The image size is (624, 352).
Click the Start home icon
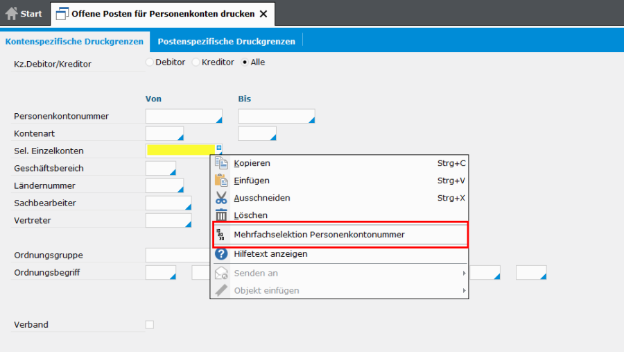click(x=11, y=14)
